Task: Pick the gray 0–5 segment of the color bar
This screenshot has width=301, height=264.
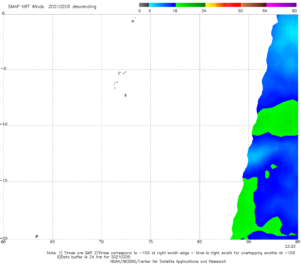Action: [x=144, y=5]
